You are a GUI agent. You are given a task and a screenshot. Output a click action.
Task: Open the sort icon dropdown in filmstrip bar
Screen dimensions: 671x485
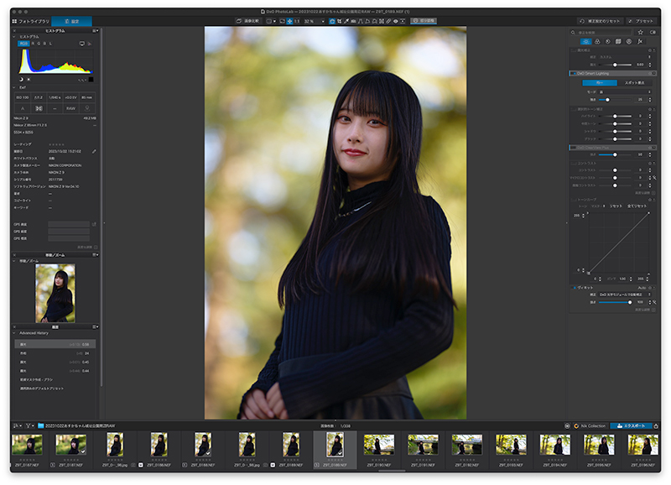click(17, 426)
